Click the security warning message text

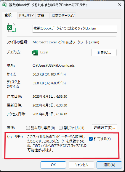coord(57,143)
